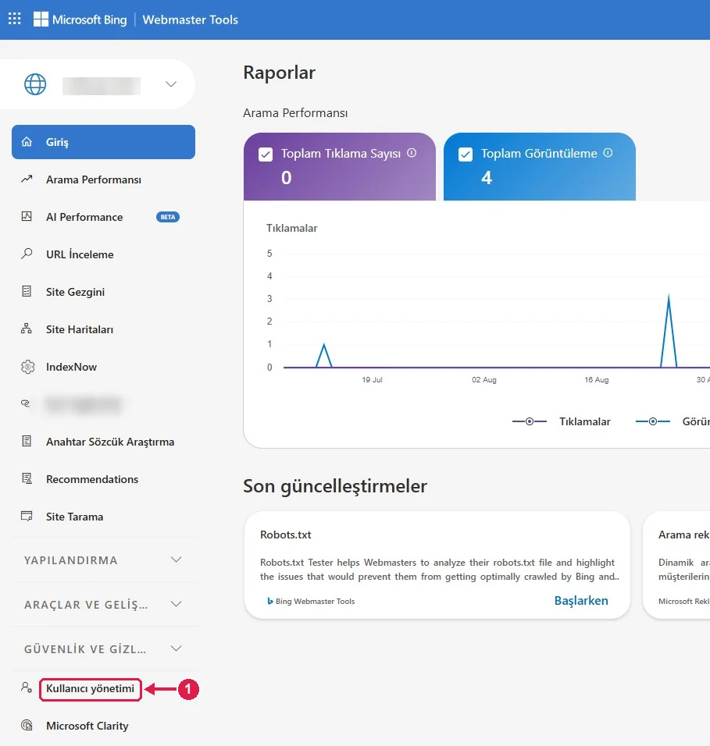This screenshot has height=746, width=710.
Task: Click the Recommendations icon
Action: point(27,478)
